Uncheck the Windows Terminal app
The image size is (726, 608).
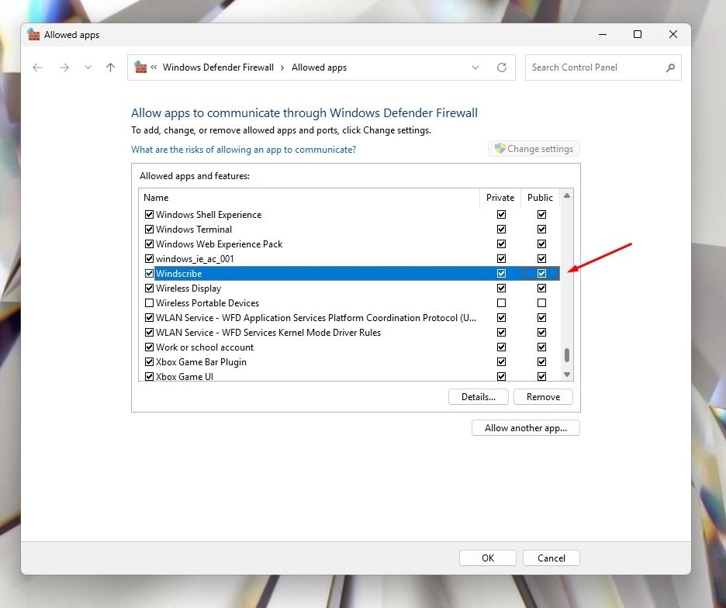click(149, 229)
